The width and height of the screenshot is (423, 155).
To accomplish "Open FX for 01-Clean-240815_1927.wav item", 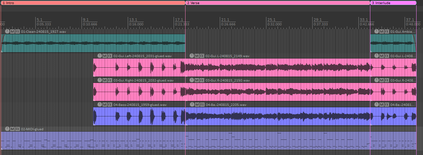I will 17,31.
